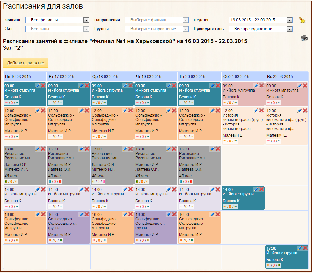Open the Неделя week dropdown
Screen dimensions: 312x273
click(x=260, y=20)
